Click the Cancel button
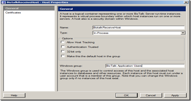The width and height of the screenshot is (191, 101). 151,95
